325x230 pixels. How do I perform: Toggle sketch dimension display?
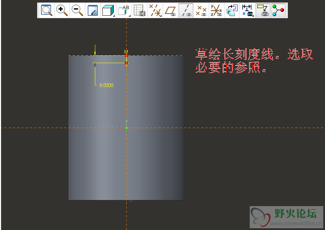(248, 10)
